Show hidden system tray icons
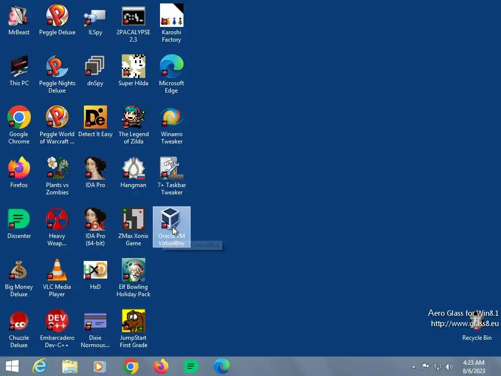The image size is (501, 376). coord(413,367)
